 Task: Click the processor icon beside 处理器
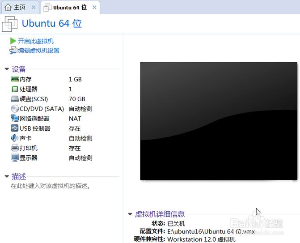[x=15, y=89]
